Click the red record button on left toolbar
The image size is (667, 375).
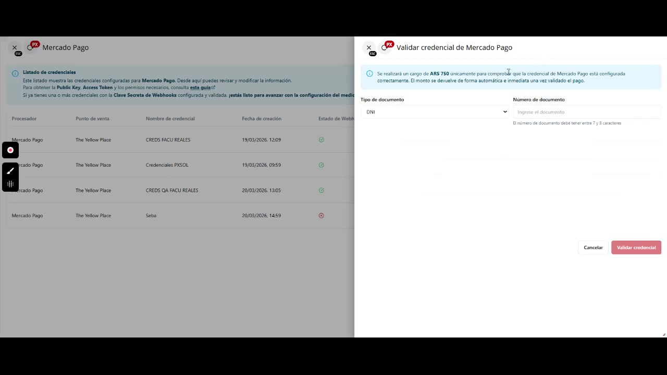(x=10, y=150)
